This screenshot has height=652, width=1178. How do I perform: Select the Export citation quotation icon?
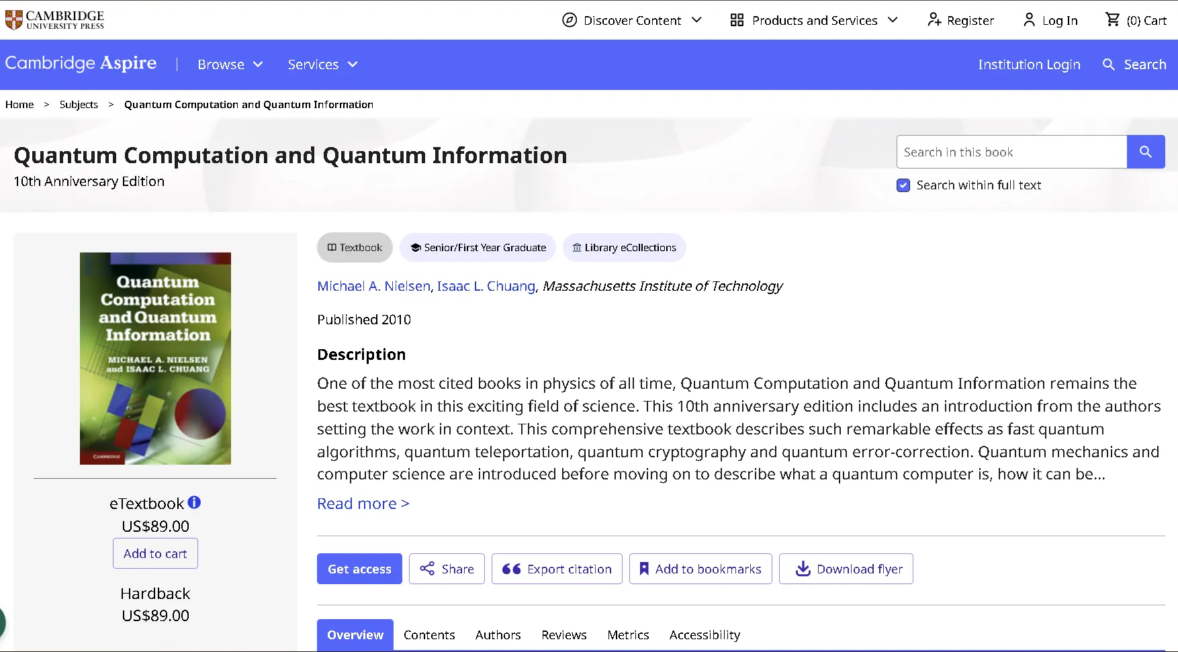(x=511, y=569)
